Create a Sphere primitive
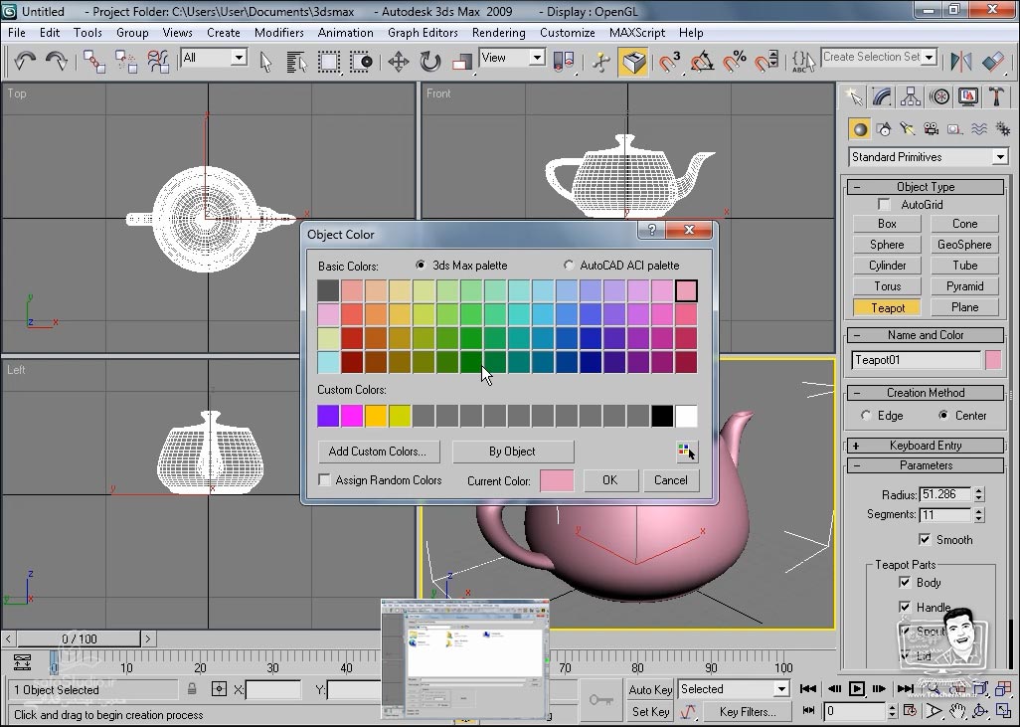The height and width of the screenshot is (727, 1020). (x=887, y=245)
